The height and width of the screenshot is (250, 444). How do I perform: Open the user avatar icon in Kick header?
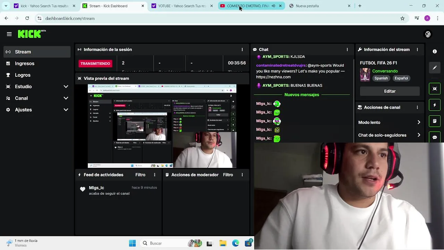point(428,34)
